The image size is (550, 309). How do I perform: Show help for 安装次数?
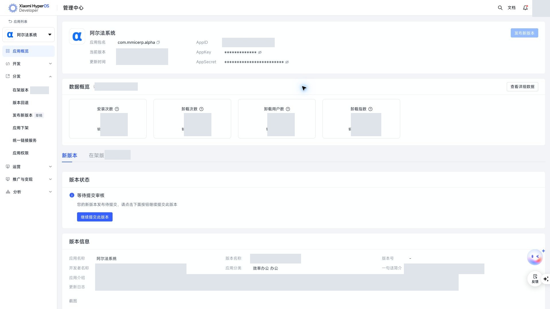point(117,109)
